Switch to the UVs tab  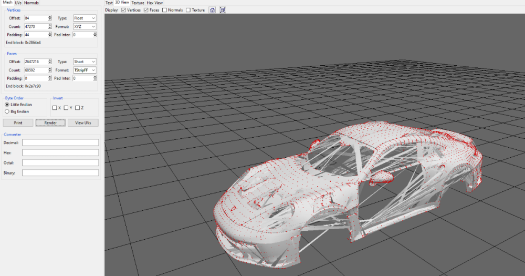tap(18, 3)
